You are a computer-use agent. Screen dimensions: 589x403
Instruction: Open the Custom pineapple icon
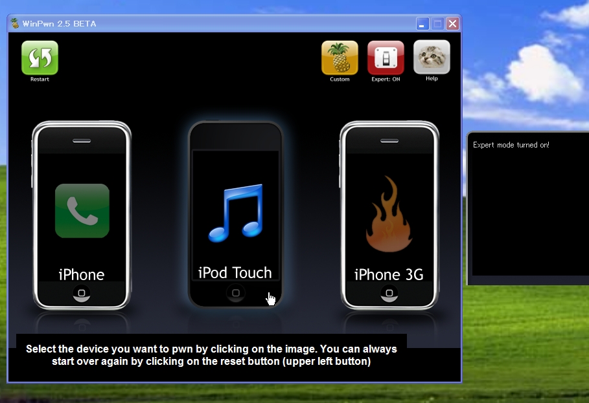(x=340, y=58)
